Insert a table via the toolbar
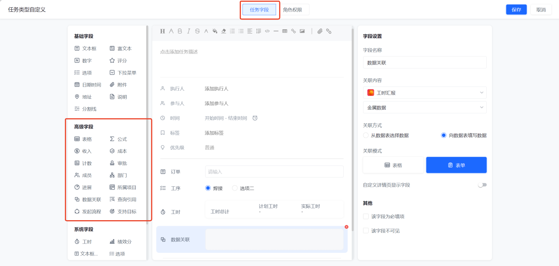Viewport: 559px width, 266px height. coord(285,31)
